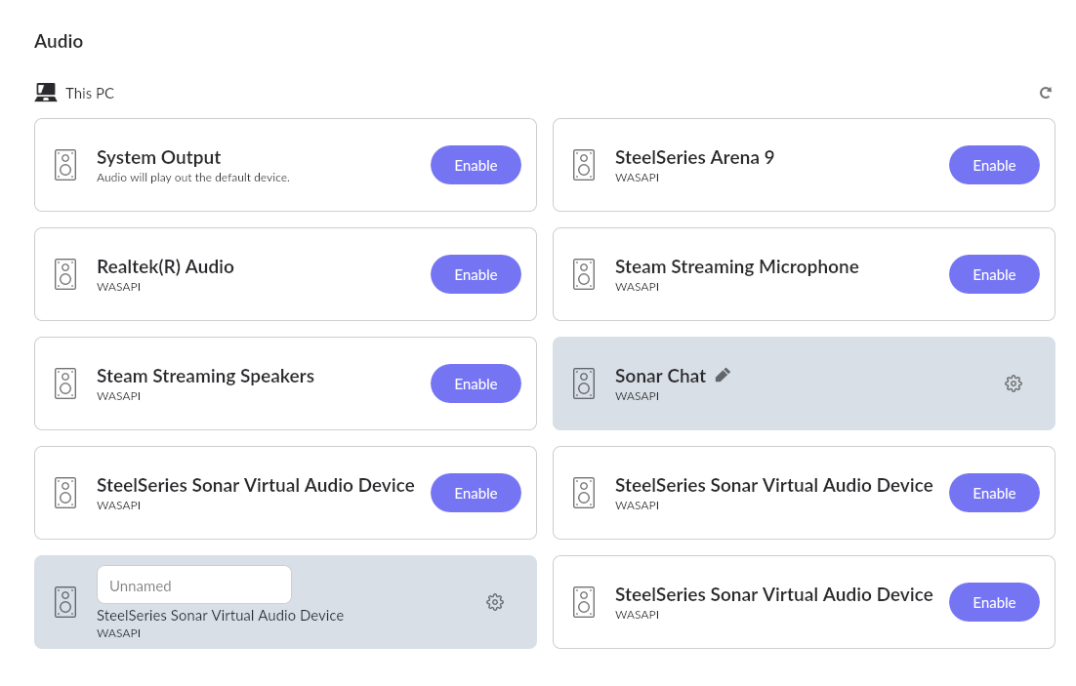This screenshot has height=686, width=1076.
Task: Click the Realtek(R) Audio speaker icon
Action: 65,274
